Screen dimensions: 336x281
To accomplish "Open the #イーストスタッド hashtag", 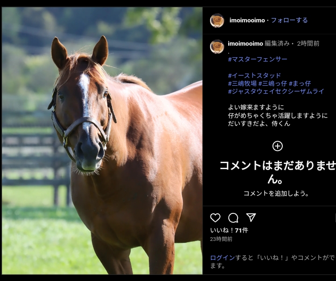I will pyautogui.click(x=254, y=75).
